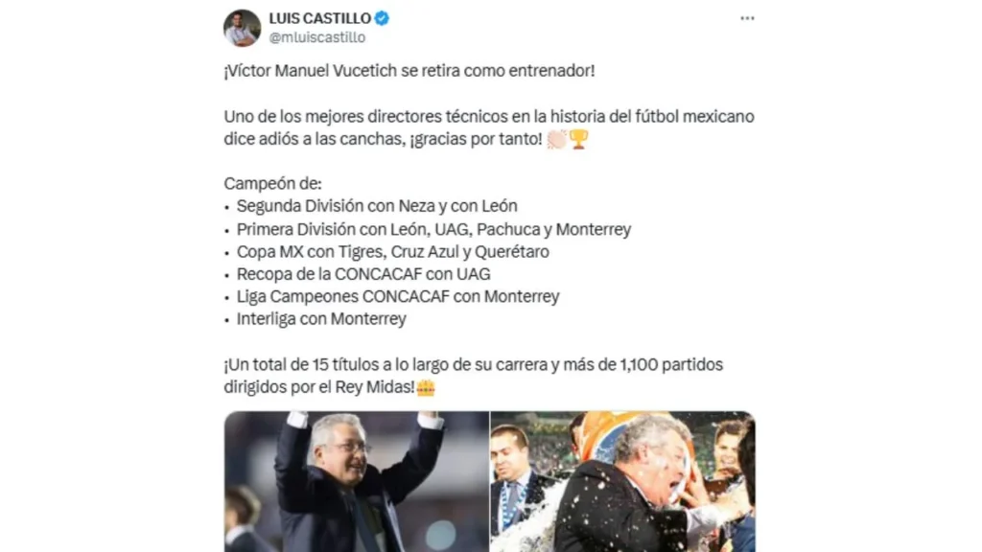Viewport: 982px width, 552px height.
Task: Click the Primera División con León line
Action: coord(434,230)
